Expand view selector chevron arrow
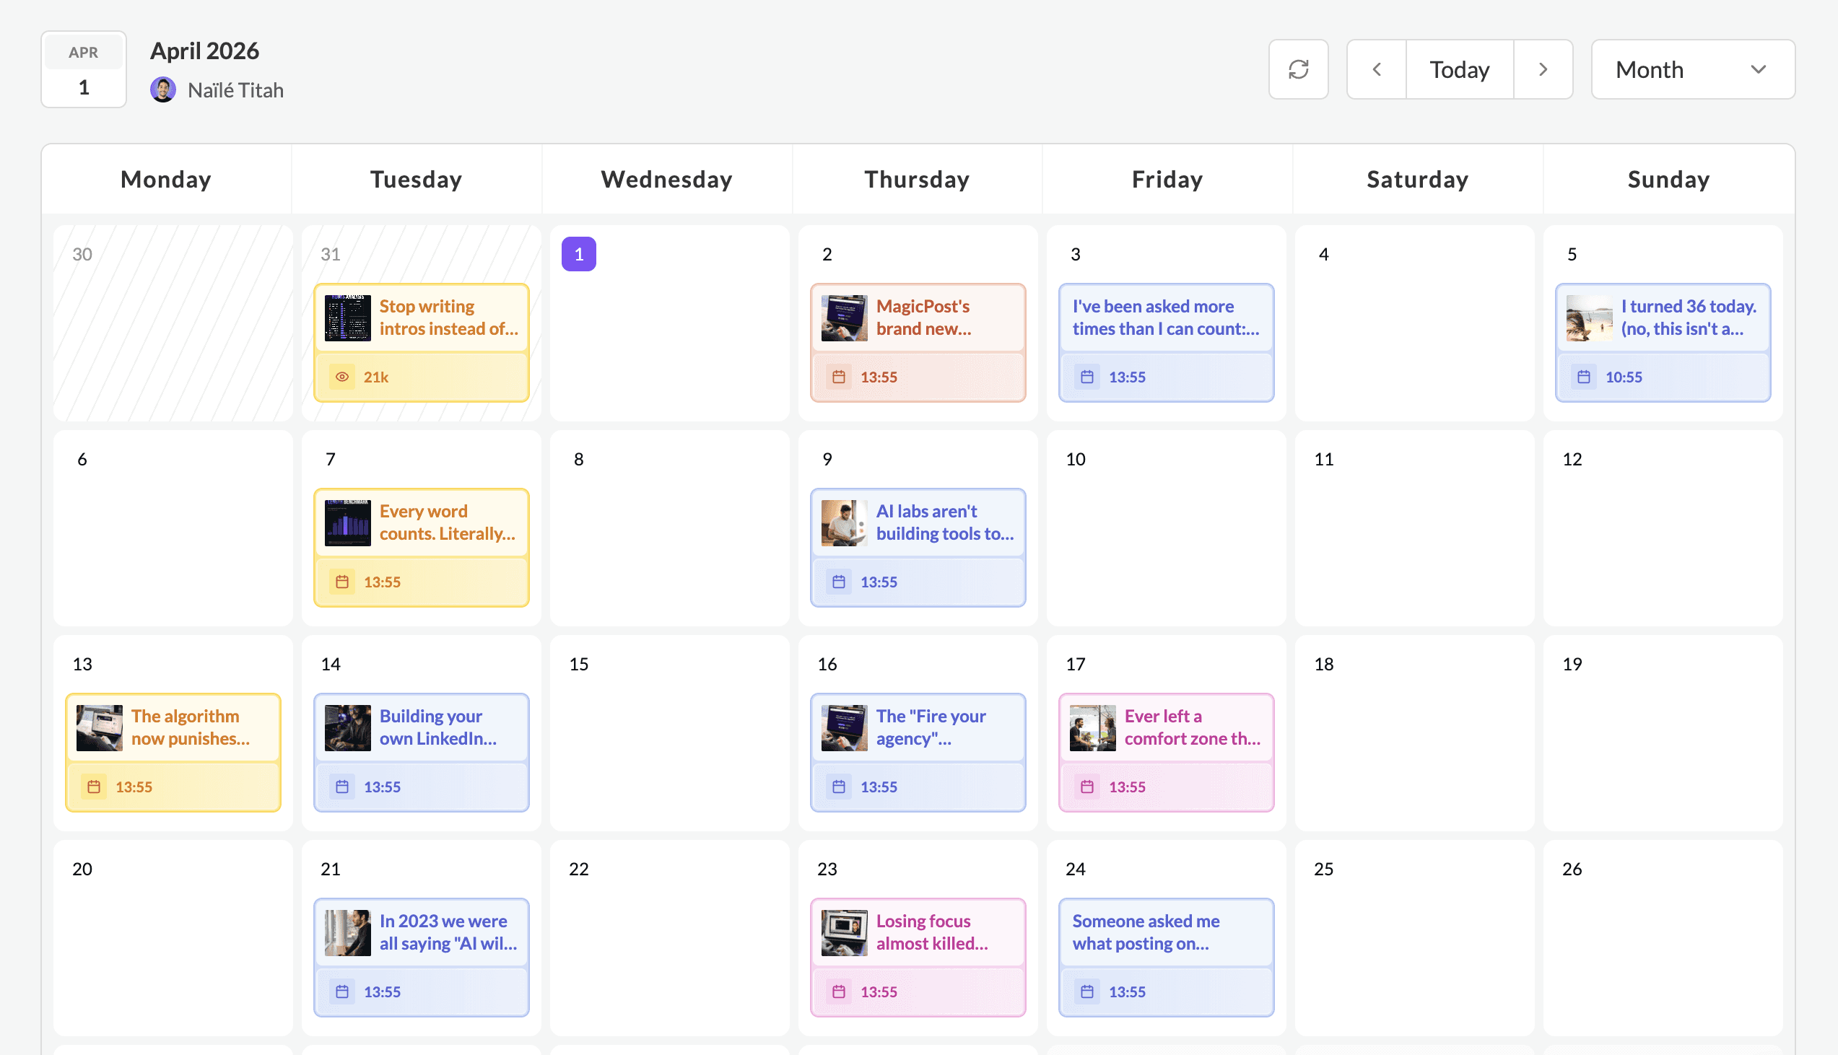Image resolution: width=1838 pixels, height=1055 pixels. point(1759,69)
